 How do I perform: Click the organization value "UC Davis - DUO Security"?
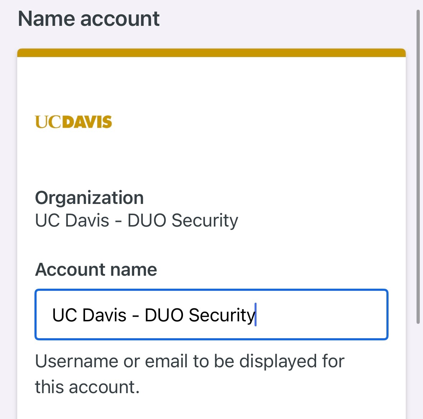tap(136, 220)
